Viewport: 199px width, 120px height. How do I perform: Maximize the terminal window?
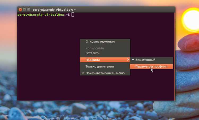[x=29, y=10]
